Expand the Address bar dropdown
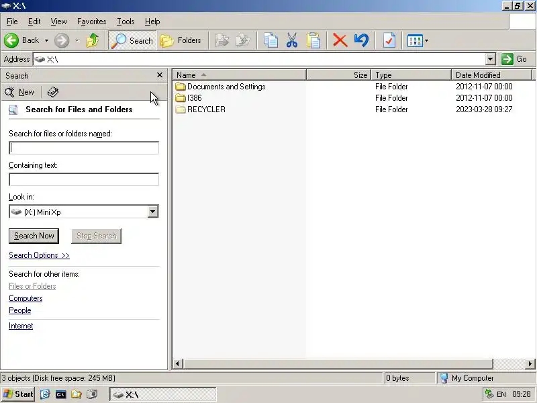This screenshot has width=537, height=403. [x=491, y=59]
